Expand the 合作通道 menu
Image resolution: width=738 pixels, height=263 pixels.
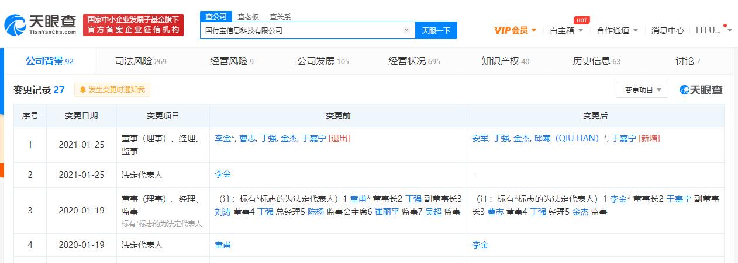click(x=618, y=30)
